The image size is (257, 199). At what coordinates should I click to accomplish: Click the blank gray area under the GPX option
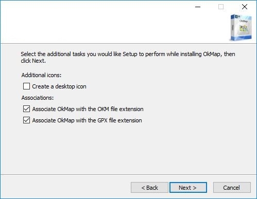click(x=128, y=148)
